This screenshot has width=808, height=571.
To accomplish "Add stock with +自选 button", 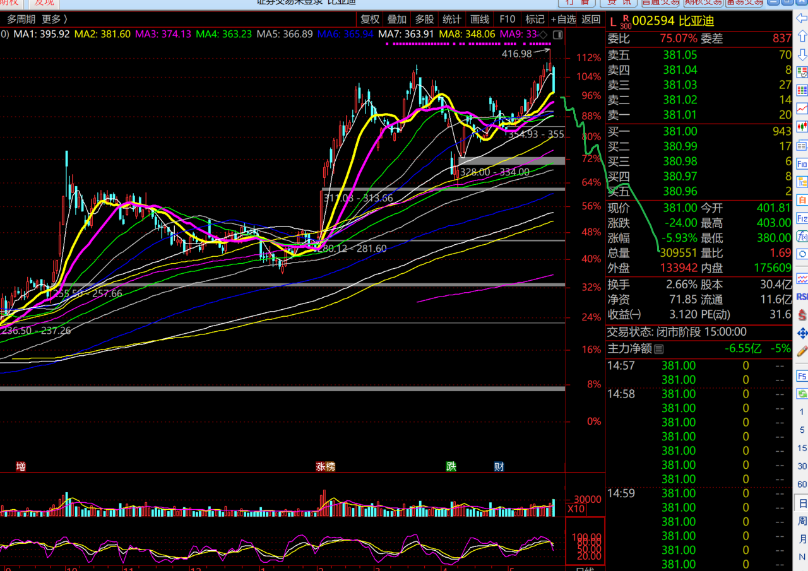I will tap(563, 20).
